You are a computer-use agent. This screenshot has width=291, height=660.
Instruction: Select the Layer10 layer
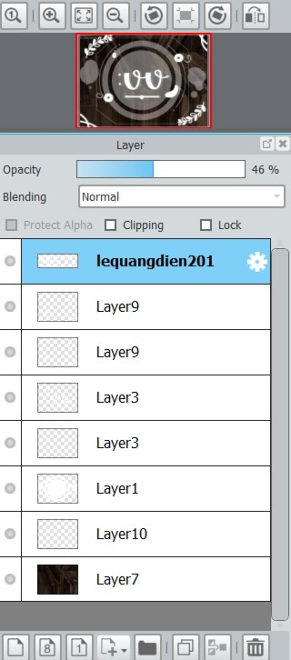[x=146, y=534]
